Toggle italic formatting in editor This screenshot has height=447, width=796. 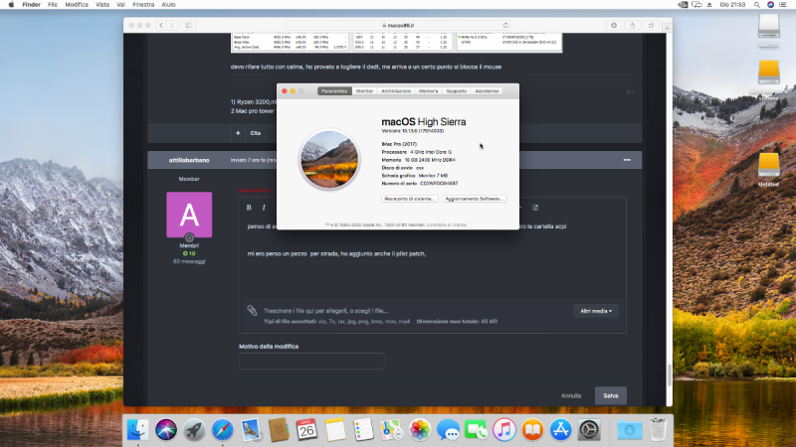pyautogui.click(x=264, y=208)
